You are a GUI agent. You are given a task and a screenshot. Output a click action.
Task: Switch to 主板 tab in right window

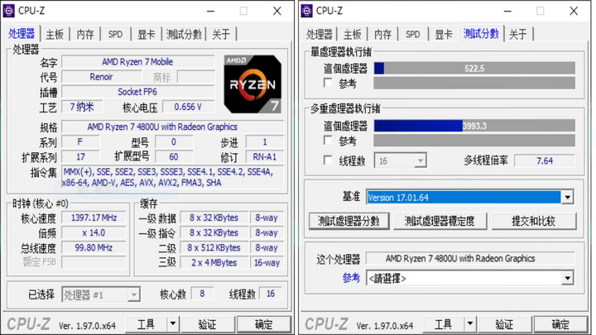[x=353, y=34]
